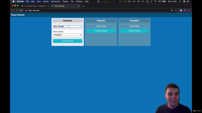Open the Edit menu
202x113 pixels.
[x=33, y=1]
